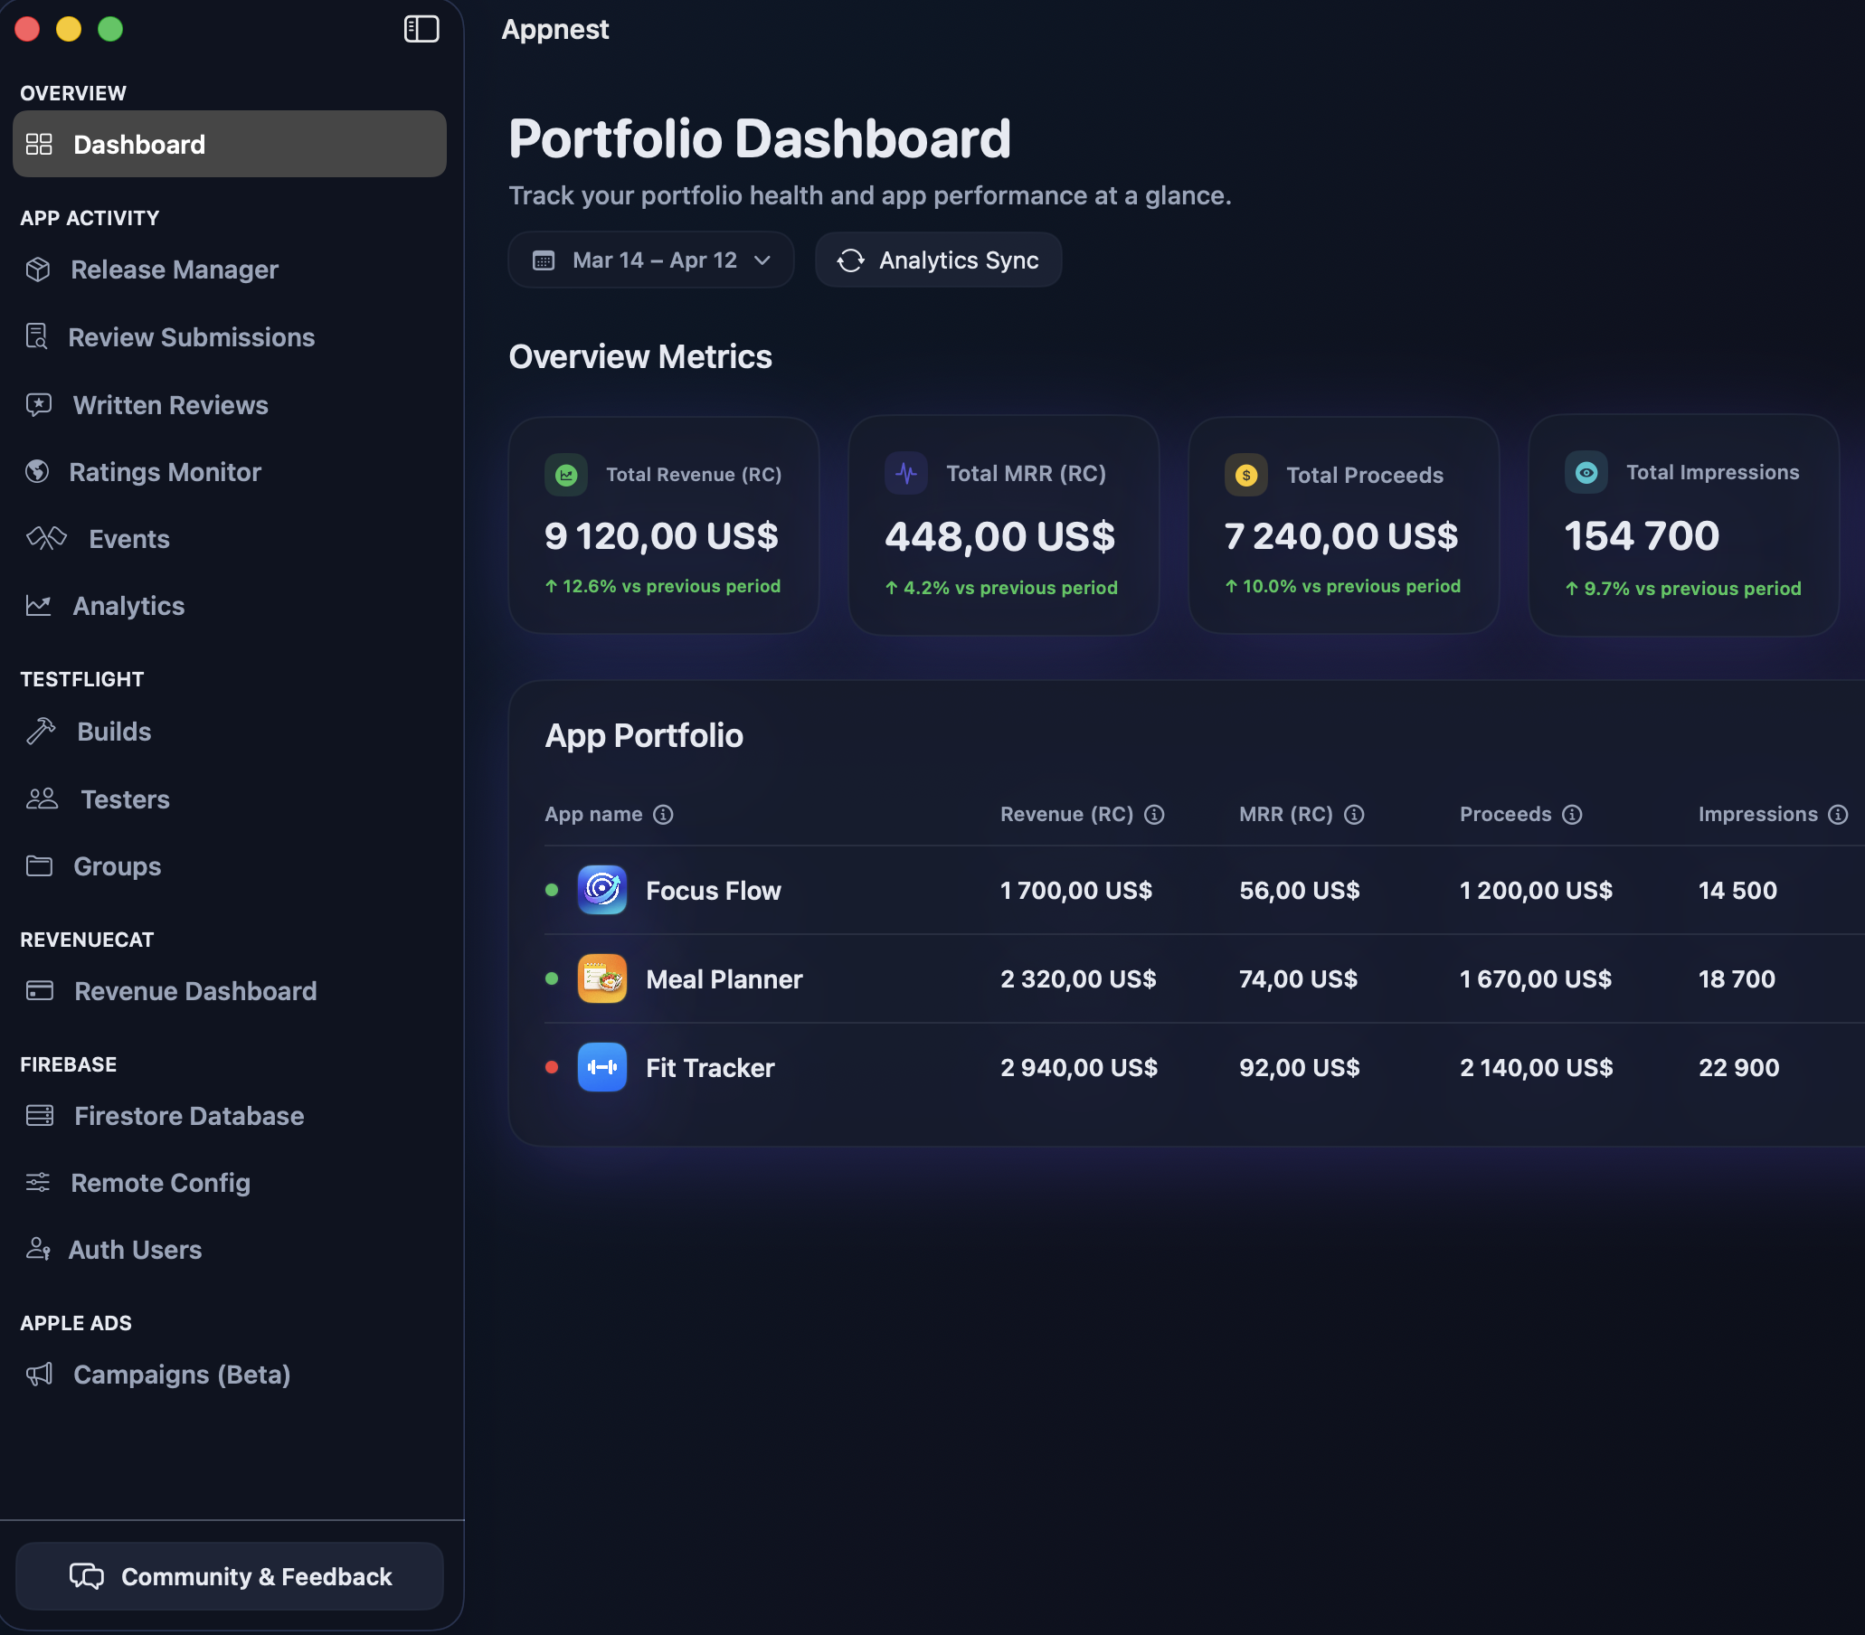Click Focus Flow revenue 1 700,00 US$
The height and width of the screenshot is (1635, 1865).
1076,890
